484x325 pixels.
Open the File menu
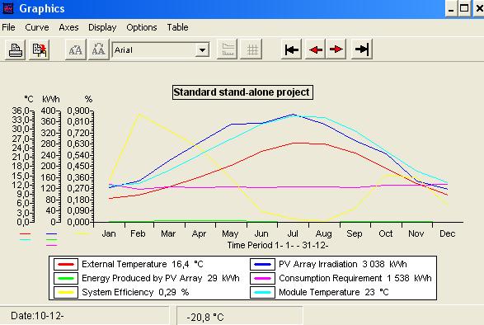coord(8,27)
